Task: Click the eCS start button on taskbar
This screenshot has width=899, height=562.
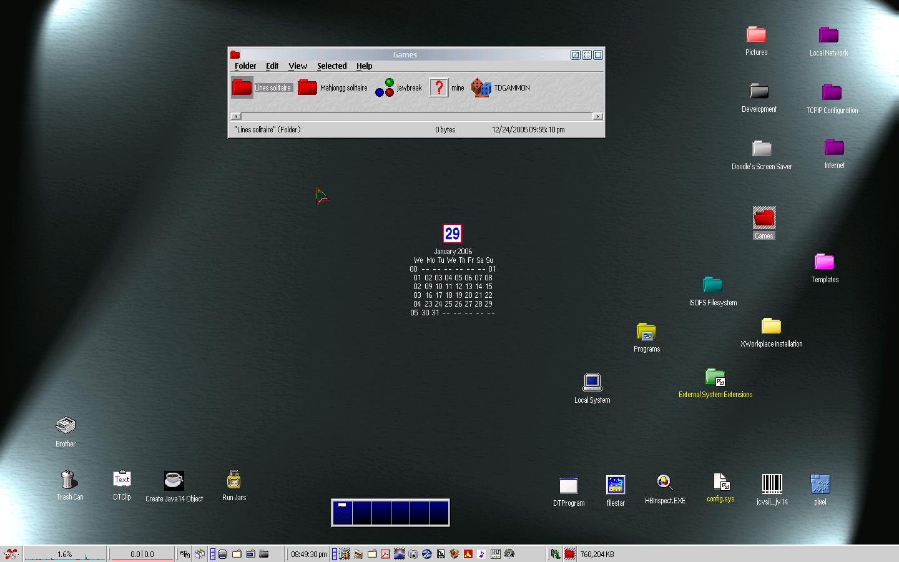Action: (11, 554)
